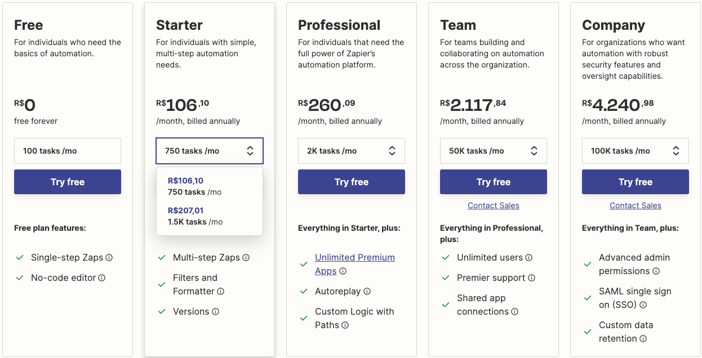Choose the R$207,01 1.5K tasks option
702x358 pixels.
[210, 216]
